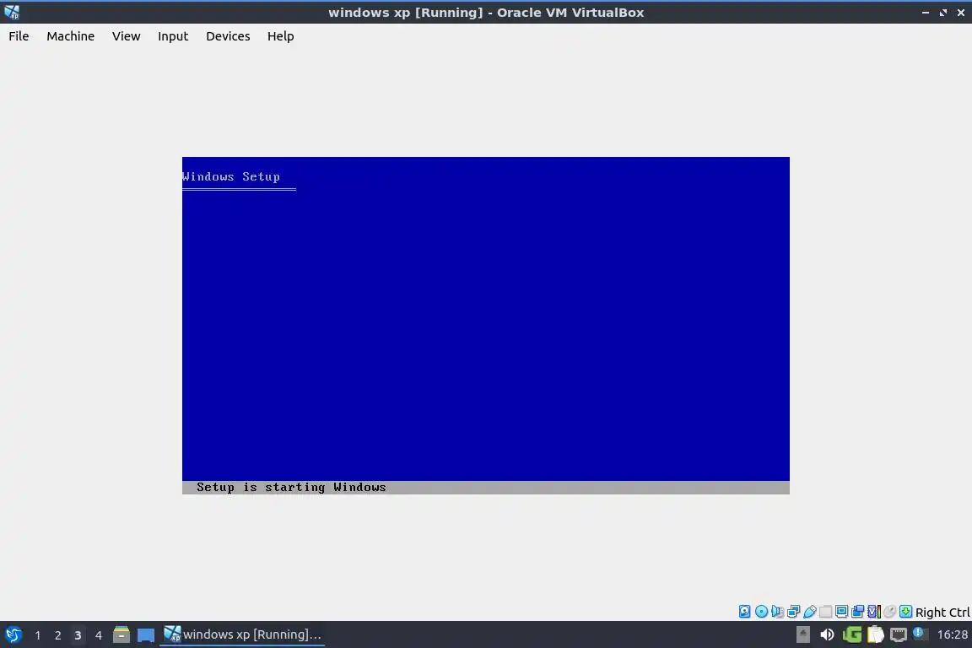Select the 'windows xp [Running]' taskbar entry
972x648 pixels.
tap(242, 634)
